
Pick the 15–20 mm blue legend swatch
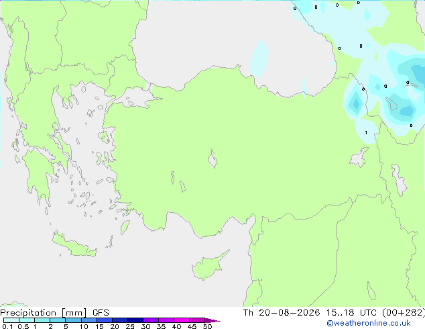point(105,320)
